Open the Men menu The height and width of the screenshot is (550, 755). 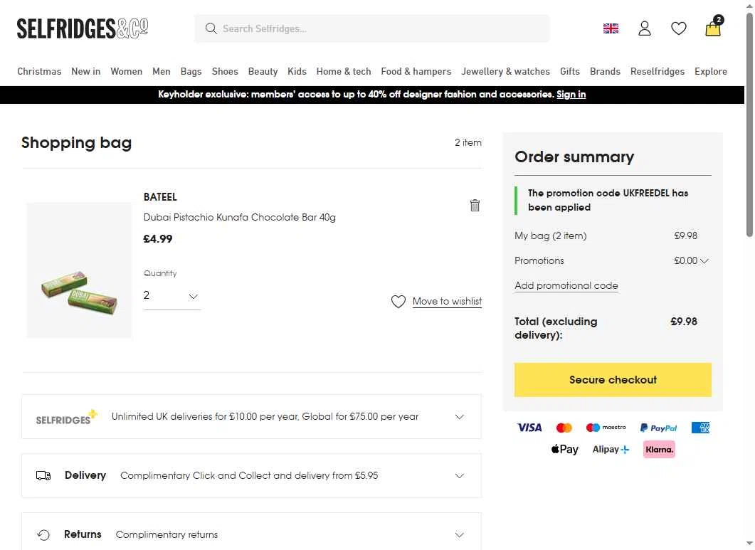(162, 71)
